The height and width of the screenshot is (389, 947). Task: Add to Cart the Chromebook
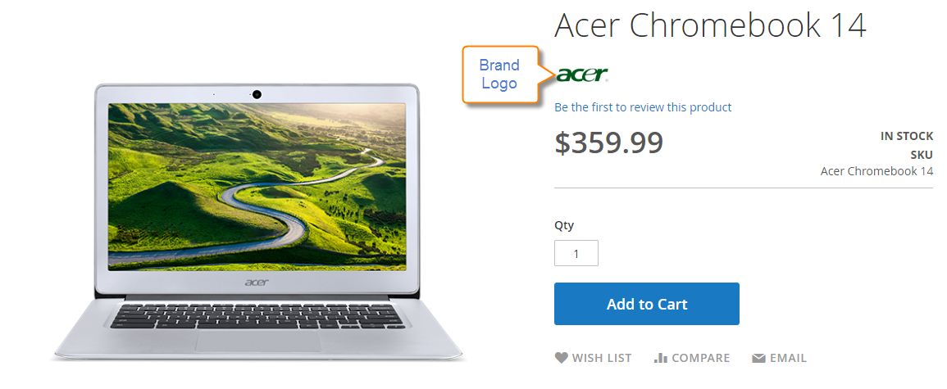647,304
